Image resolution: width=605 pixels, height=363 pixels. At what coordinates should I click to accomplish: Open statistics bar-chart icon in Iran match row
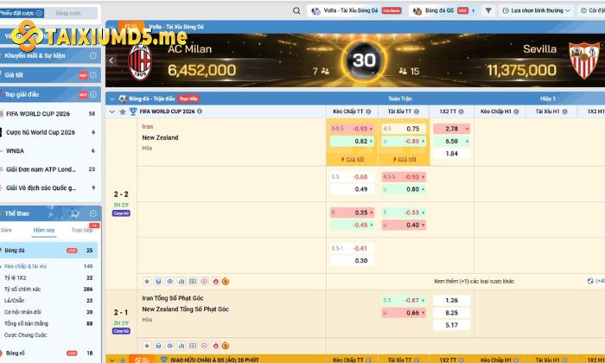(x=181, y=281)
